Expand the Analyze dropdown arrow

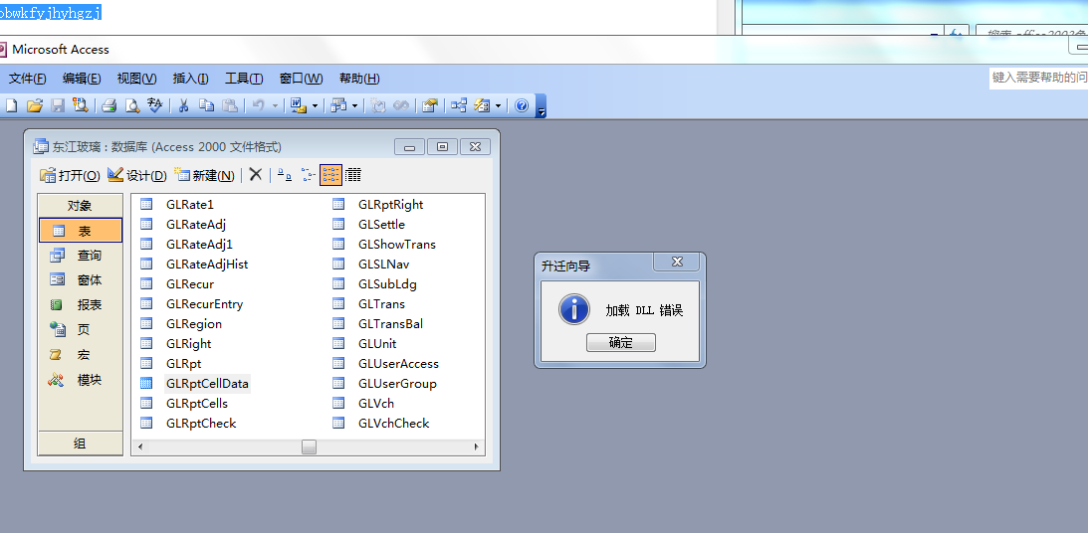click(x=355, y=105)
